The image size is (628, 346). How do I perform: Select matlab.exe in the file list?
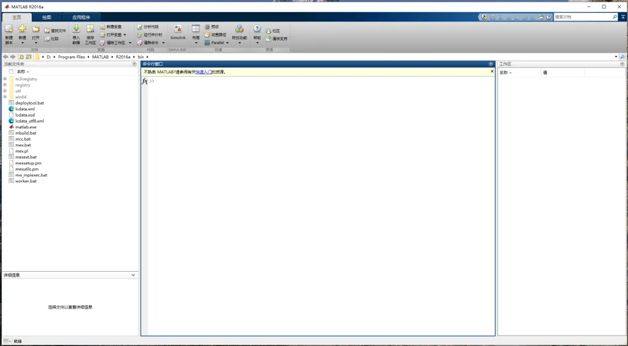click(26, 127)
